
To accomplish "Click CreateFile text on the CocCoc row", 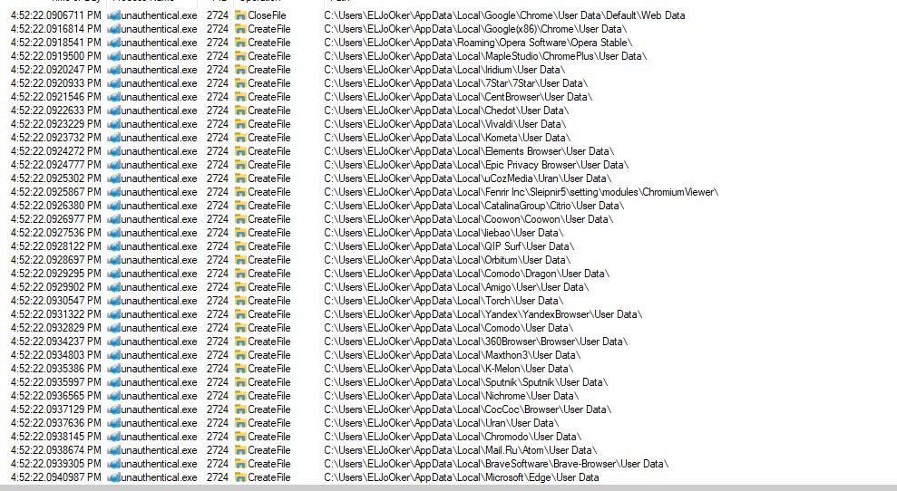I will 269,409.
